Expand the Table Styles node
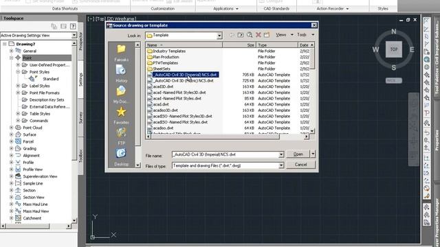 point(18,113)
